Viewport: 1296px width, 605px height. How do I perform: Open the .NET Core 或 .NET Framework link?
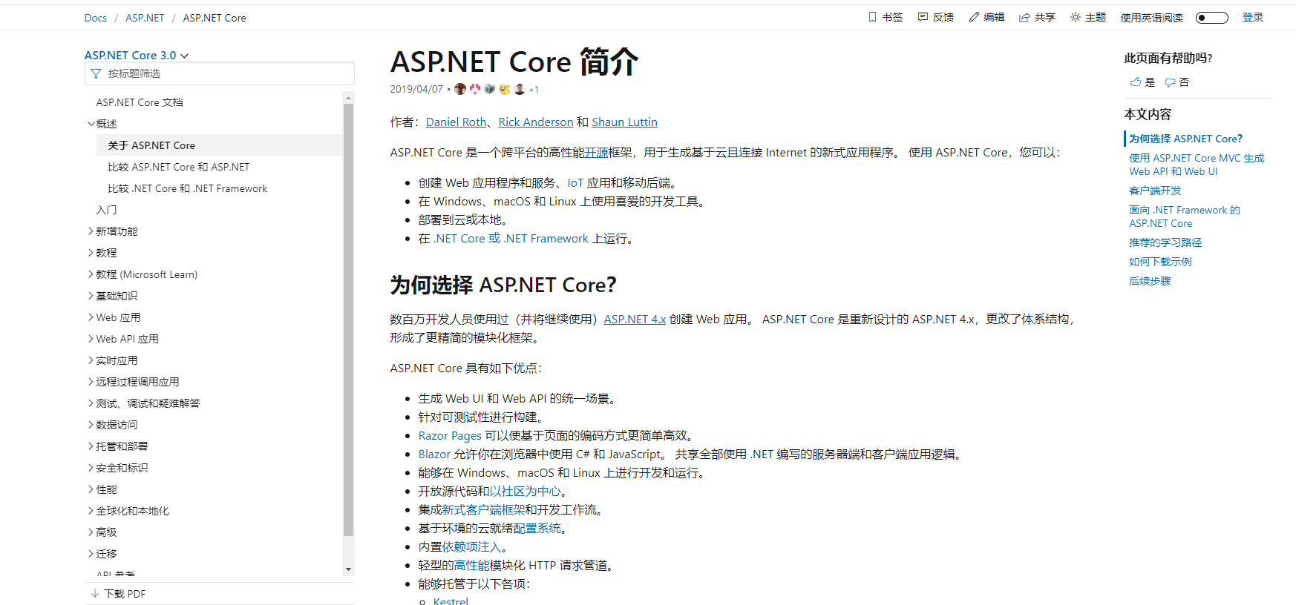511,238
